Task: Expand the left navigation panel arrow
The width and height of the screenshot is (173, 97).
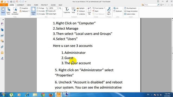Action: coord(3,20)
